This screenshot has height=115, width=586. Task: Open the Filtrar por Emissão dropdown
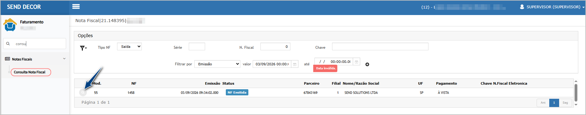tap(217, 64)
